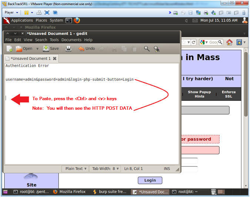This screenshot has height=198, width=250.
Task: Click the Authentication Error text line
Action: (x=27, y=66)
